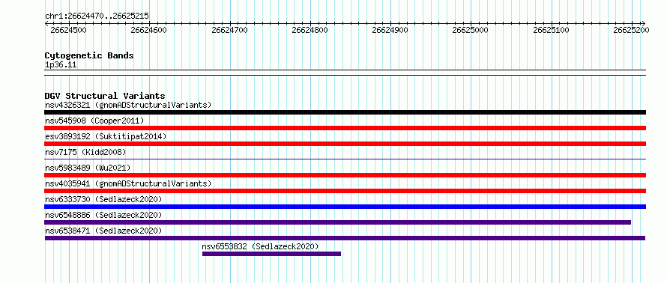This screenshot has height=283, width=667.
Task: Click ruler tick 26624800
Action: 310,30
